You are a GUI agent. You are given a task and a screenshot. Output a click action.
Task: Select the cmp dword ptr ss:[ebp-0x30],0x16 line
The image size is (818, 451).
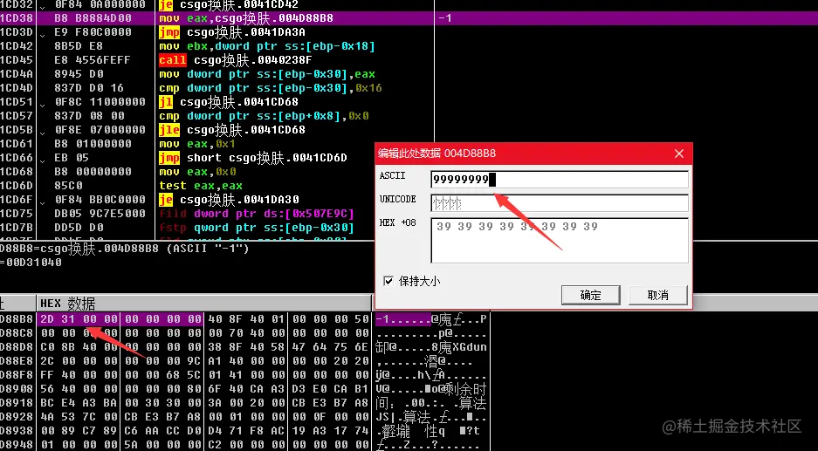point(271,88)
